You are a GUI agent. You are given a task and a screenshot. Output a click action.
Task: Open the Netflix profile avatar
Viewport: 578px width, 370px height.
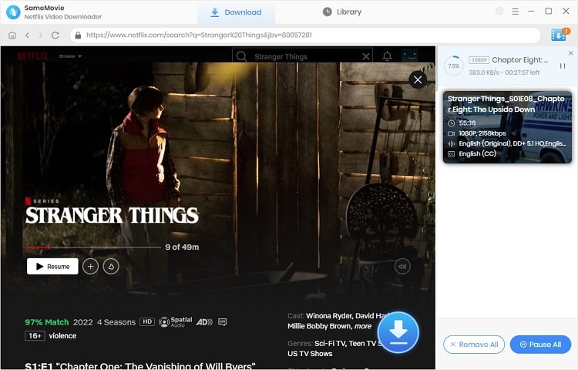pos(409,56)
